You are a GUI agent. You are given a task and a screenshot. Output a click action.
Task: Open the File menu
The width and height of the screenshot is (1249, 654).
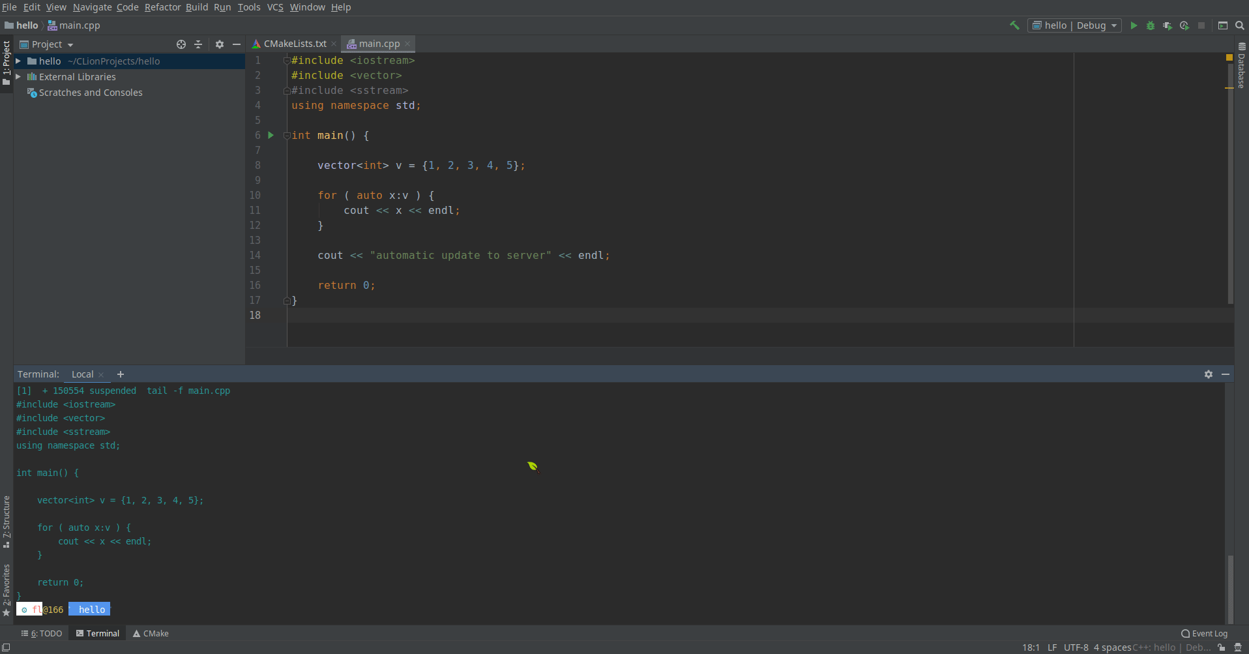coord(10,7)
